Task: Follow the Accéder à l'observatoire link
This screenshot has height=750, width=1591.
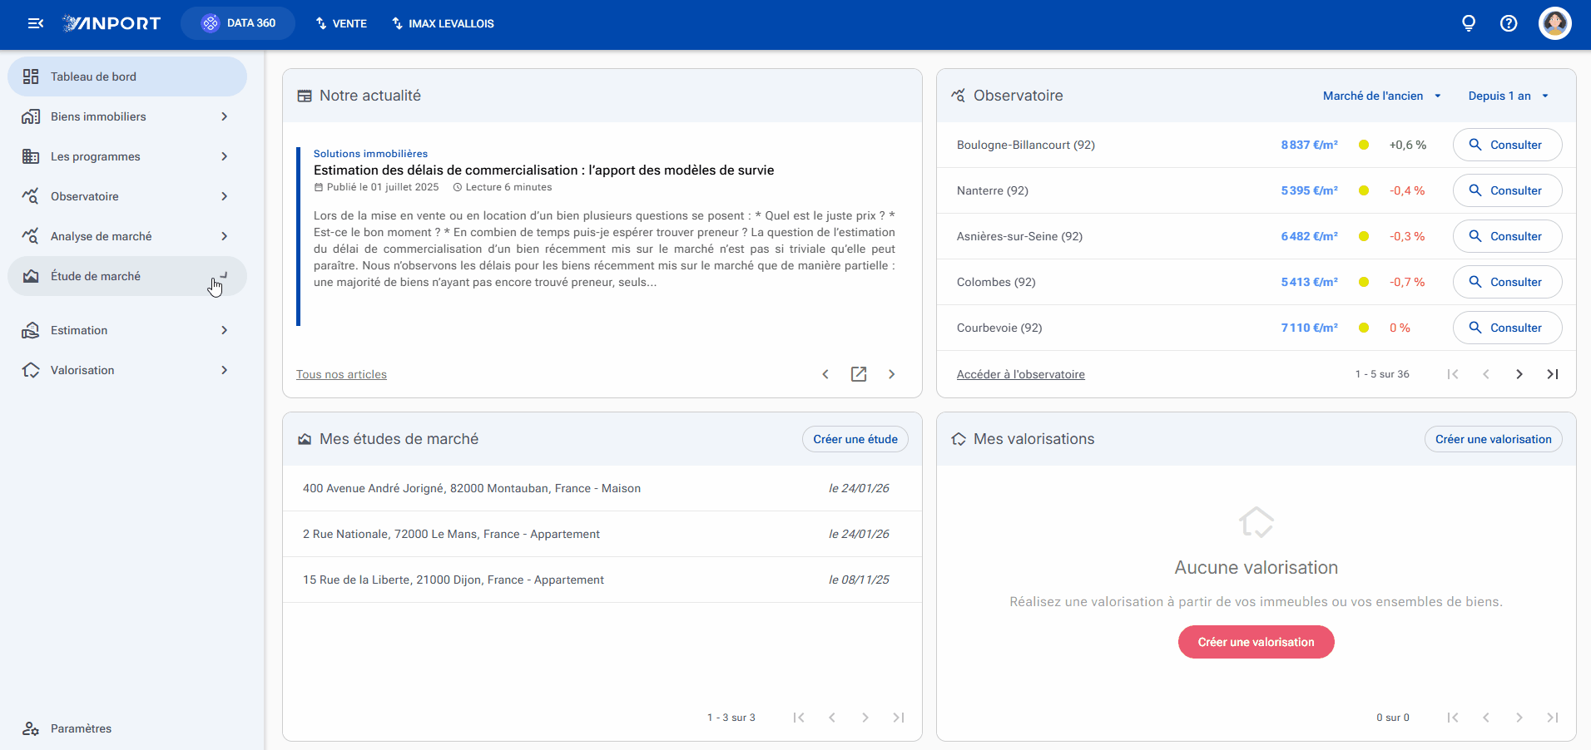Action: click(x=1020, y=374)
